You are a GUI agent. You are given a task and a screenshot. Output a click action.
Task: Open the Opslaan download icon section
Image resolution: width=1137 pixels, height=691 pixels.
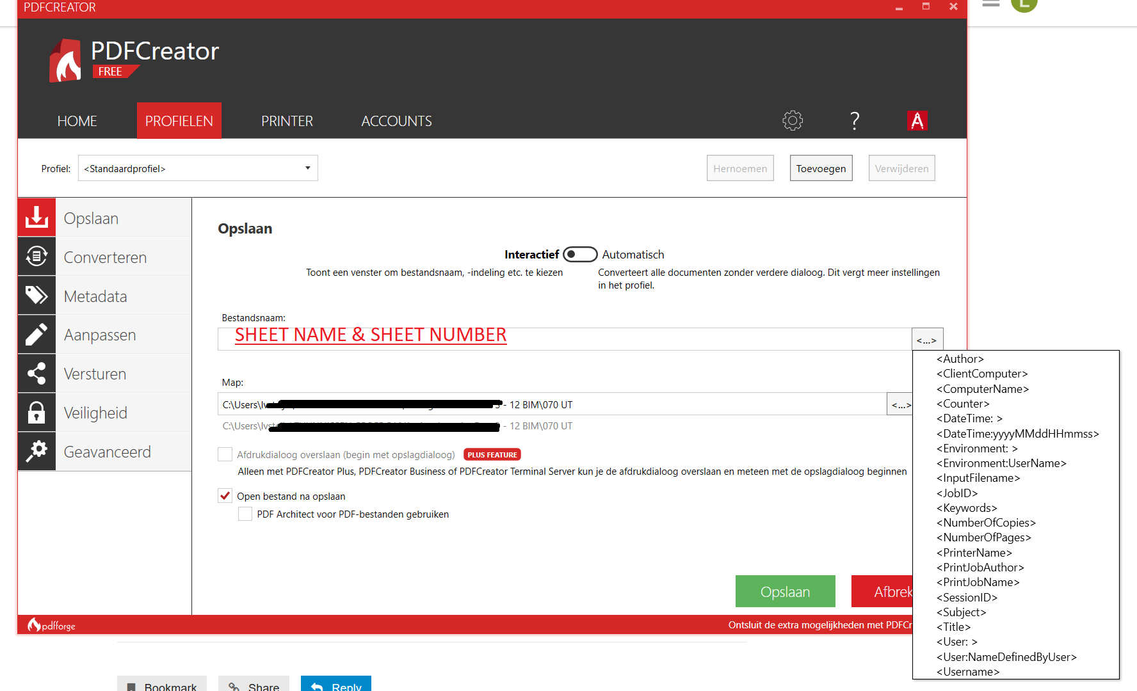(x=36, y=218)
